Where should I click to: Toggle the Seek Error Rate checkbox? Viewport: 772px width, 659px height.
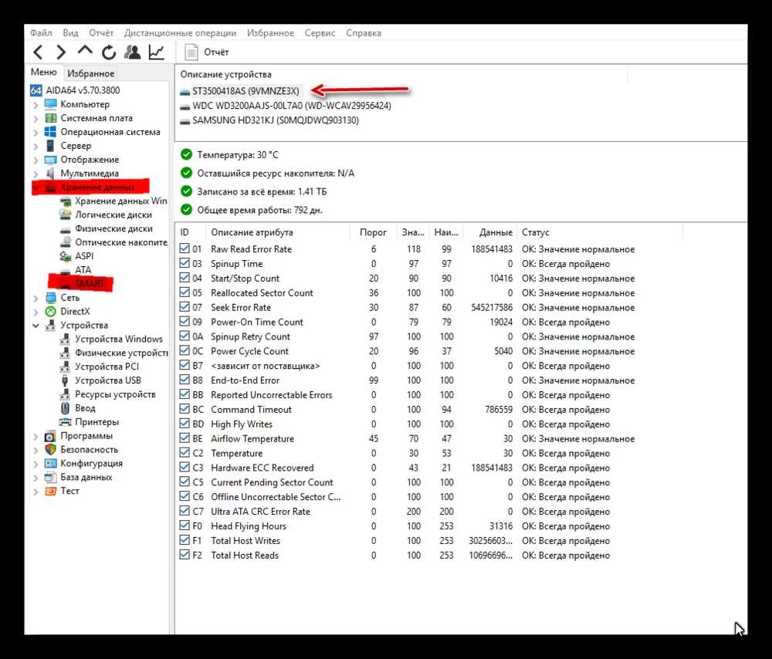[185, 307]
